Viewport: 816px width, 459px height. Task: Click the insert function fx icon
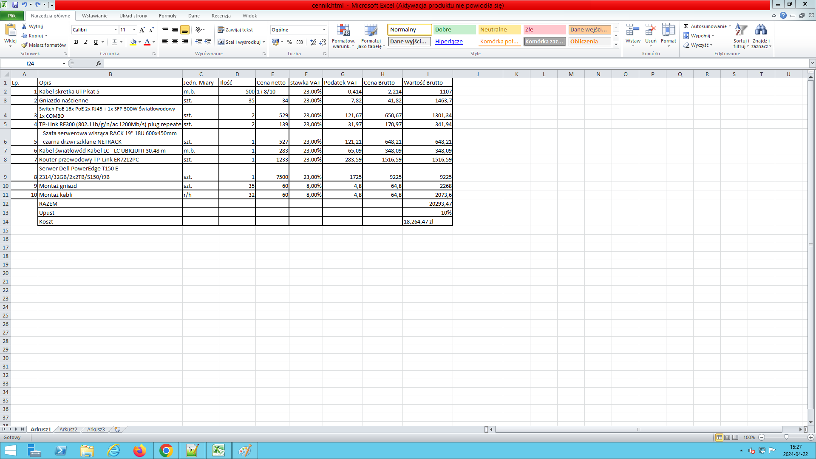click(99, 63)
